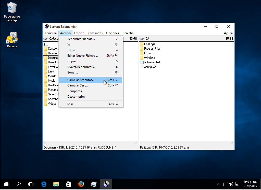Open the Edición menu
This screenshot has width=261, height=190.
(x=79, y=33)
